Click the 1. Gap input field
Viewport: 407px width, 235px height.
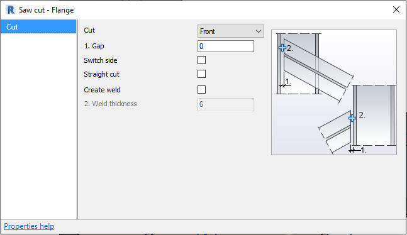pos(226,46)
